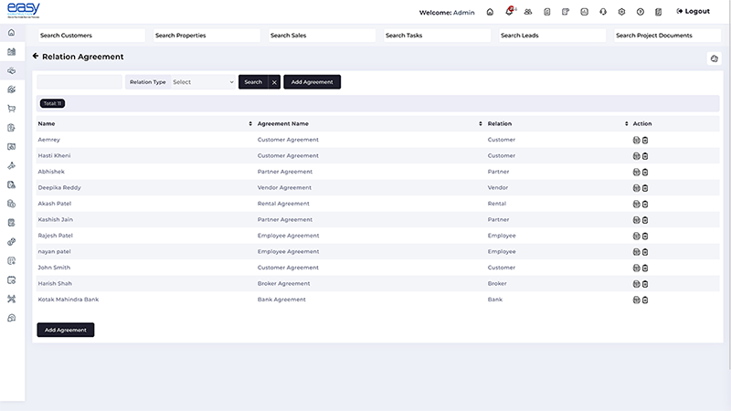Click the Relation cell reading Broker
The width and height of the screenshot is (731, 411).
click(x=497, y=283)
